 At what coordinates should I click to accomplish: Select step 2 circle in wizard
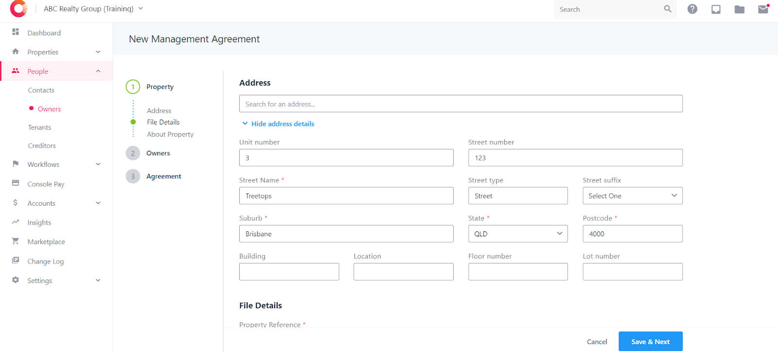(133, 153)
